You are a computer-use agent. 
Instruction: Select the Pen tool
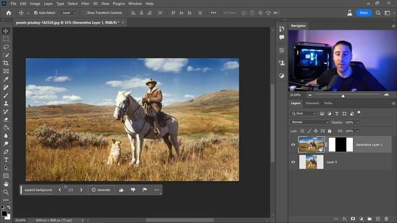click(6, 152)
